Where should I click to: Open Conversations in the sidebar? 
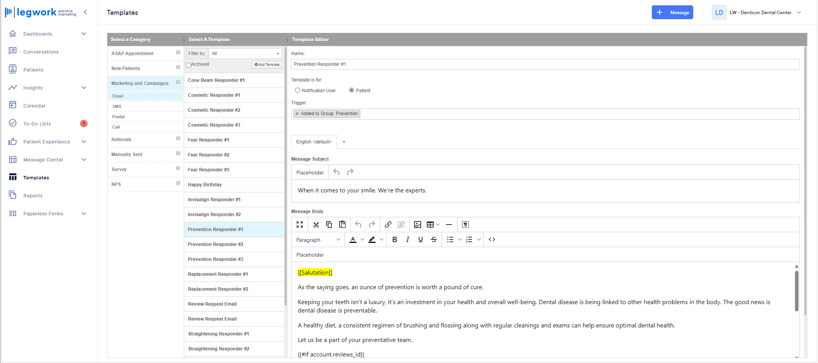(x=41, y=52)
